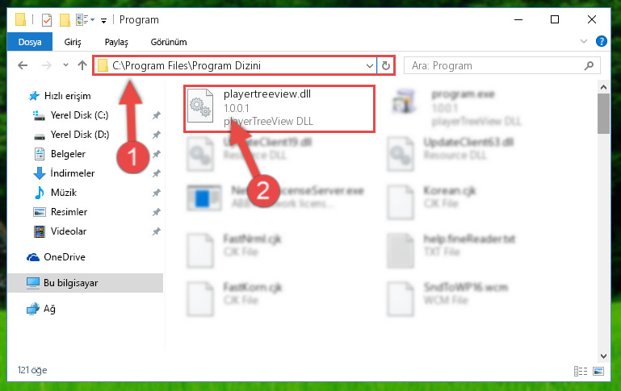Expand the ribbon with the chevron
Image resolution: width=621 pixels, height=391 pixels.
(x=583, y=41)
